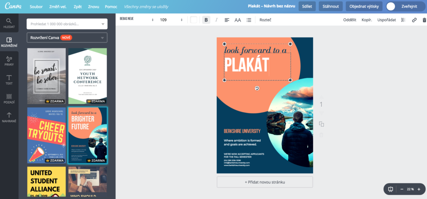Viewport: 427px width, 199px height.
Task: Rotate the selected text box handle
Action: (257, 88)
